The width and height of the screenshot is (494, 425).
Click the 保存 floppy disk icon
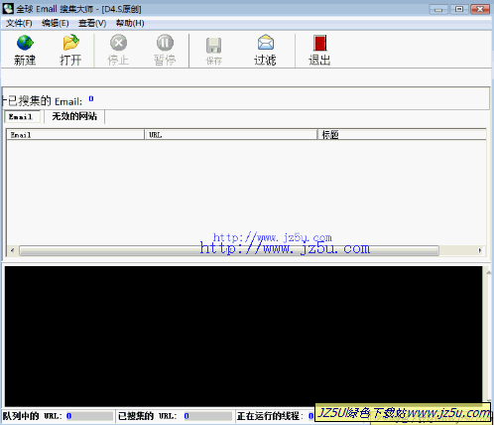(213, 46)
